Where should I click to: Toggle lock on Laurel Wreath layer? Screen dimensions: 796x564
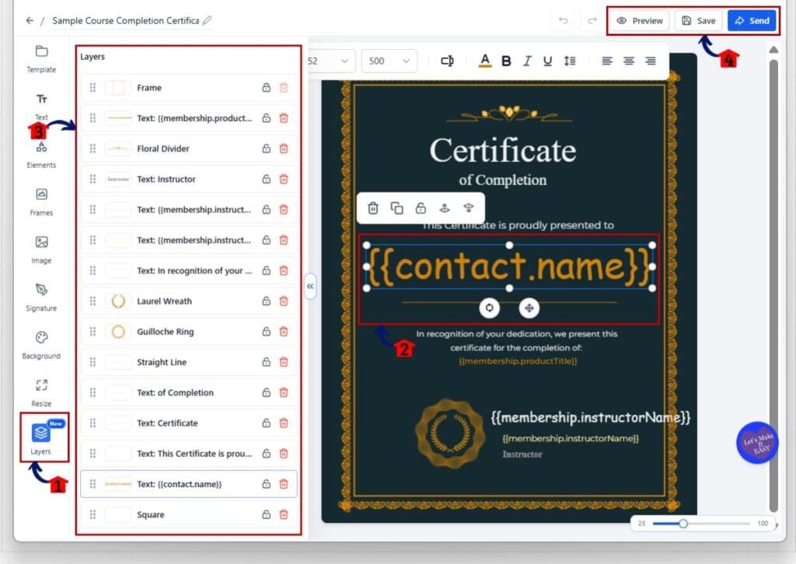pyautogui.click(x=266, y=301)
